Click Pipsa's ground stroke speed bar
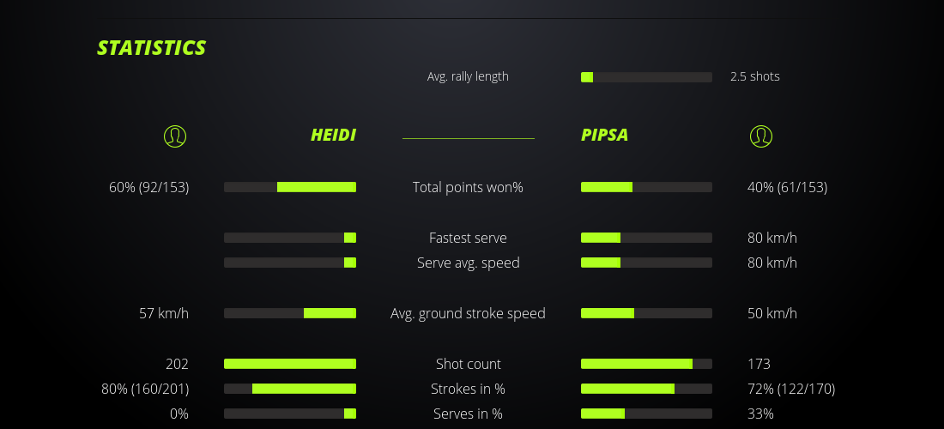 tap(646, 313)
